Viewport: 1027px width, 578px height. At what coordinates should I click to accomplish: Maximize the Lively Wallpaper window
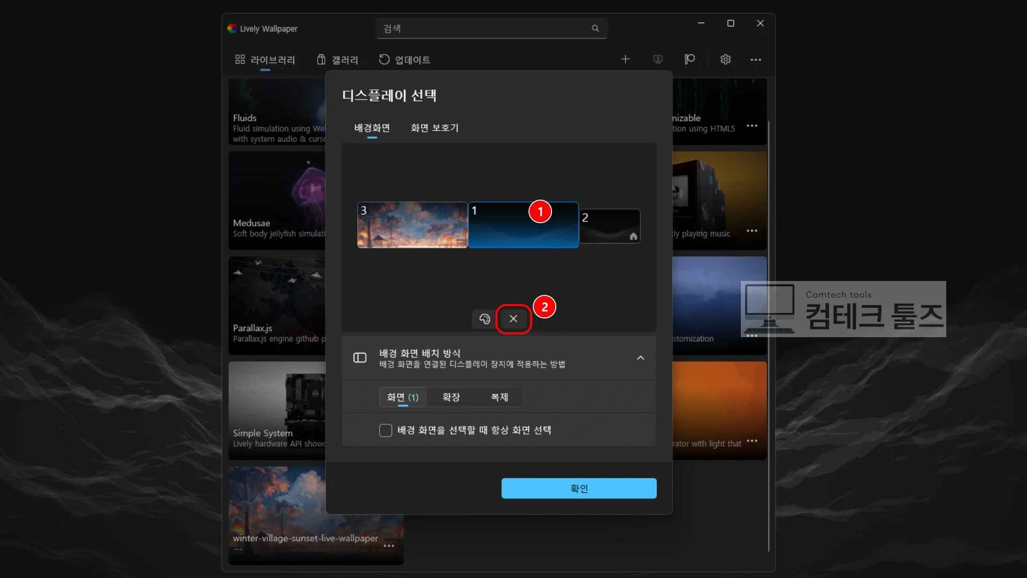point(731,23)
